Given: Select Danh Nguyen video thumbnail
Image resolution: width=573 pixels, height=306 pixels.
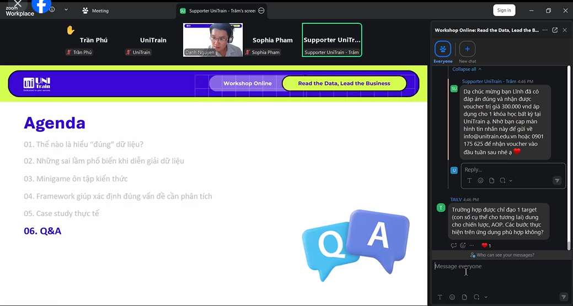Looking at the screenshot, I should pos(213,40).
